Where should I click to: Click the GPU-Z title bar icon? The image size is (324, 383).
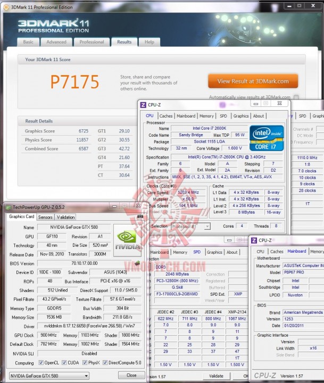[x=9, y=207]
